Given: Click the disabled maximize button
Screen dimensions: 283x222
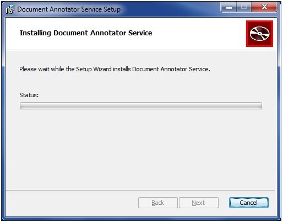Looking at the screenshot, I should 244,7.
